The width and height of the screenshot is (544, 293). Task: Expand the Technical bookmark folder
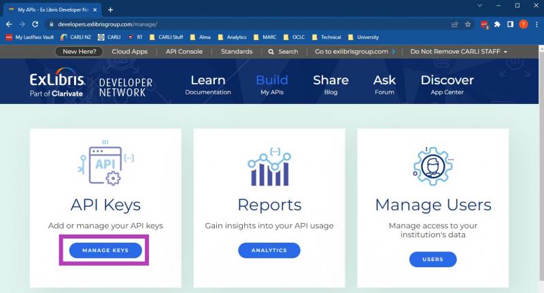[x=326, y=37]
